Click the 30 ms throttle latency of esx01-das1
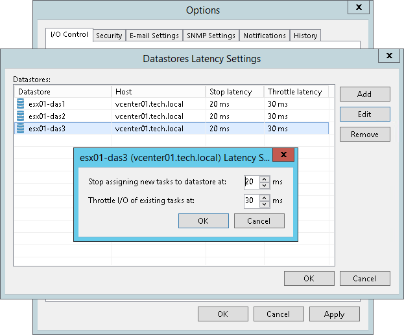 [x=278, y=104]
